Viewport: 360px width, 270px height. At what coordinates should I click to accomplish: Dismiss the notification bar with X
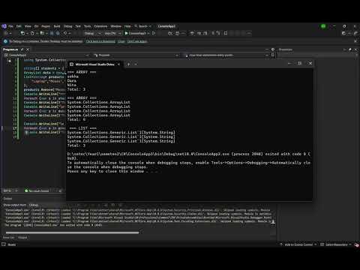click(x=355, y=41)
